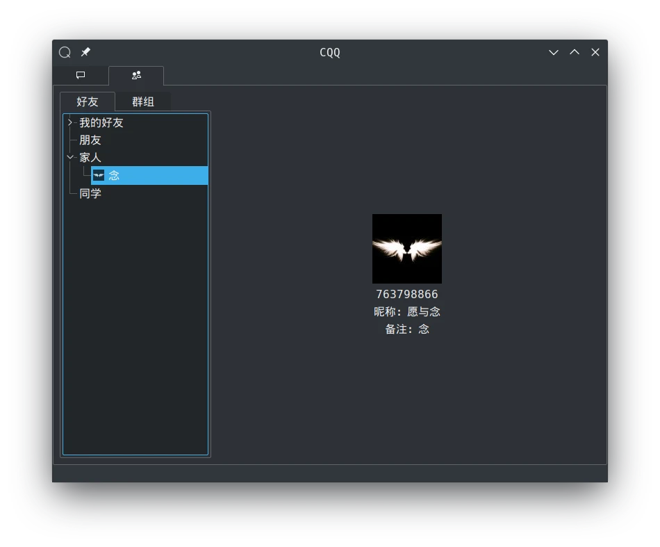660x547 pixels.
Task: Select the 家人 group label
Action: tap(90, 158)
